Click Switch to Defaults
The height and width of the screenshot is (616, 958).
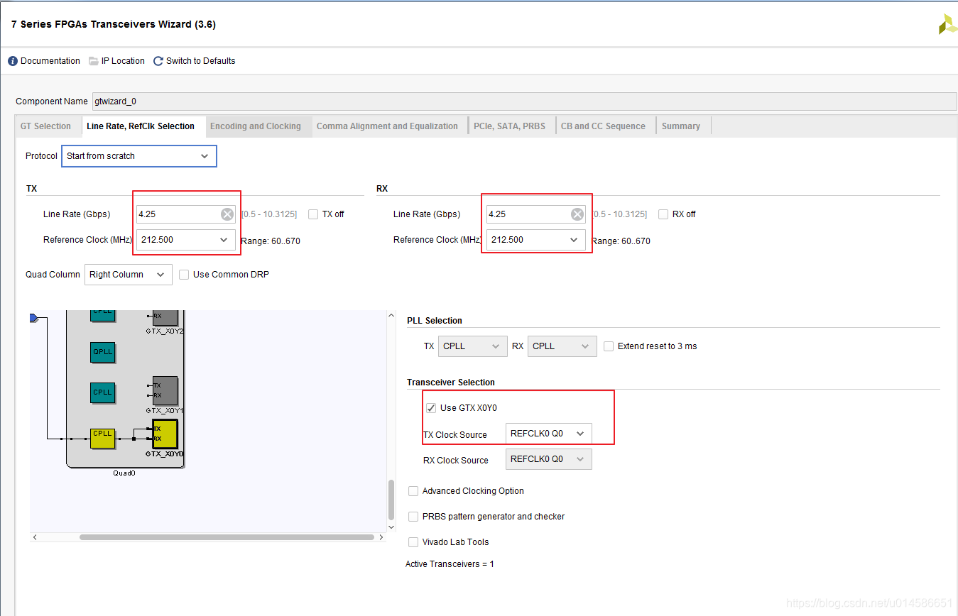(x=201, y=61)
